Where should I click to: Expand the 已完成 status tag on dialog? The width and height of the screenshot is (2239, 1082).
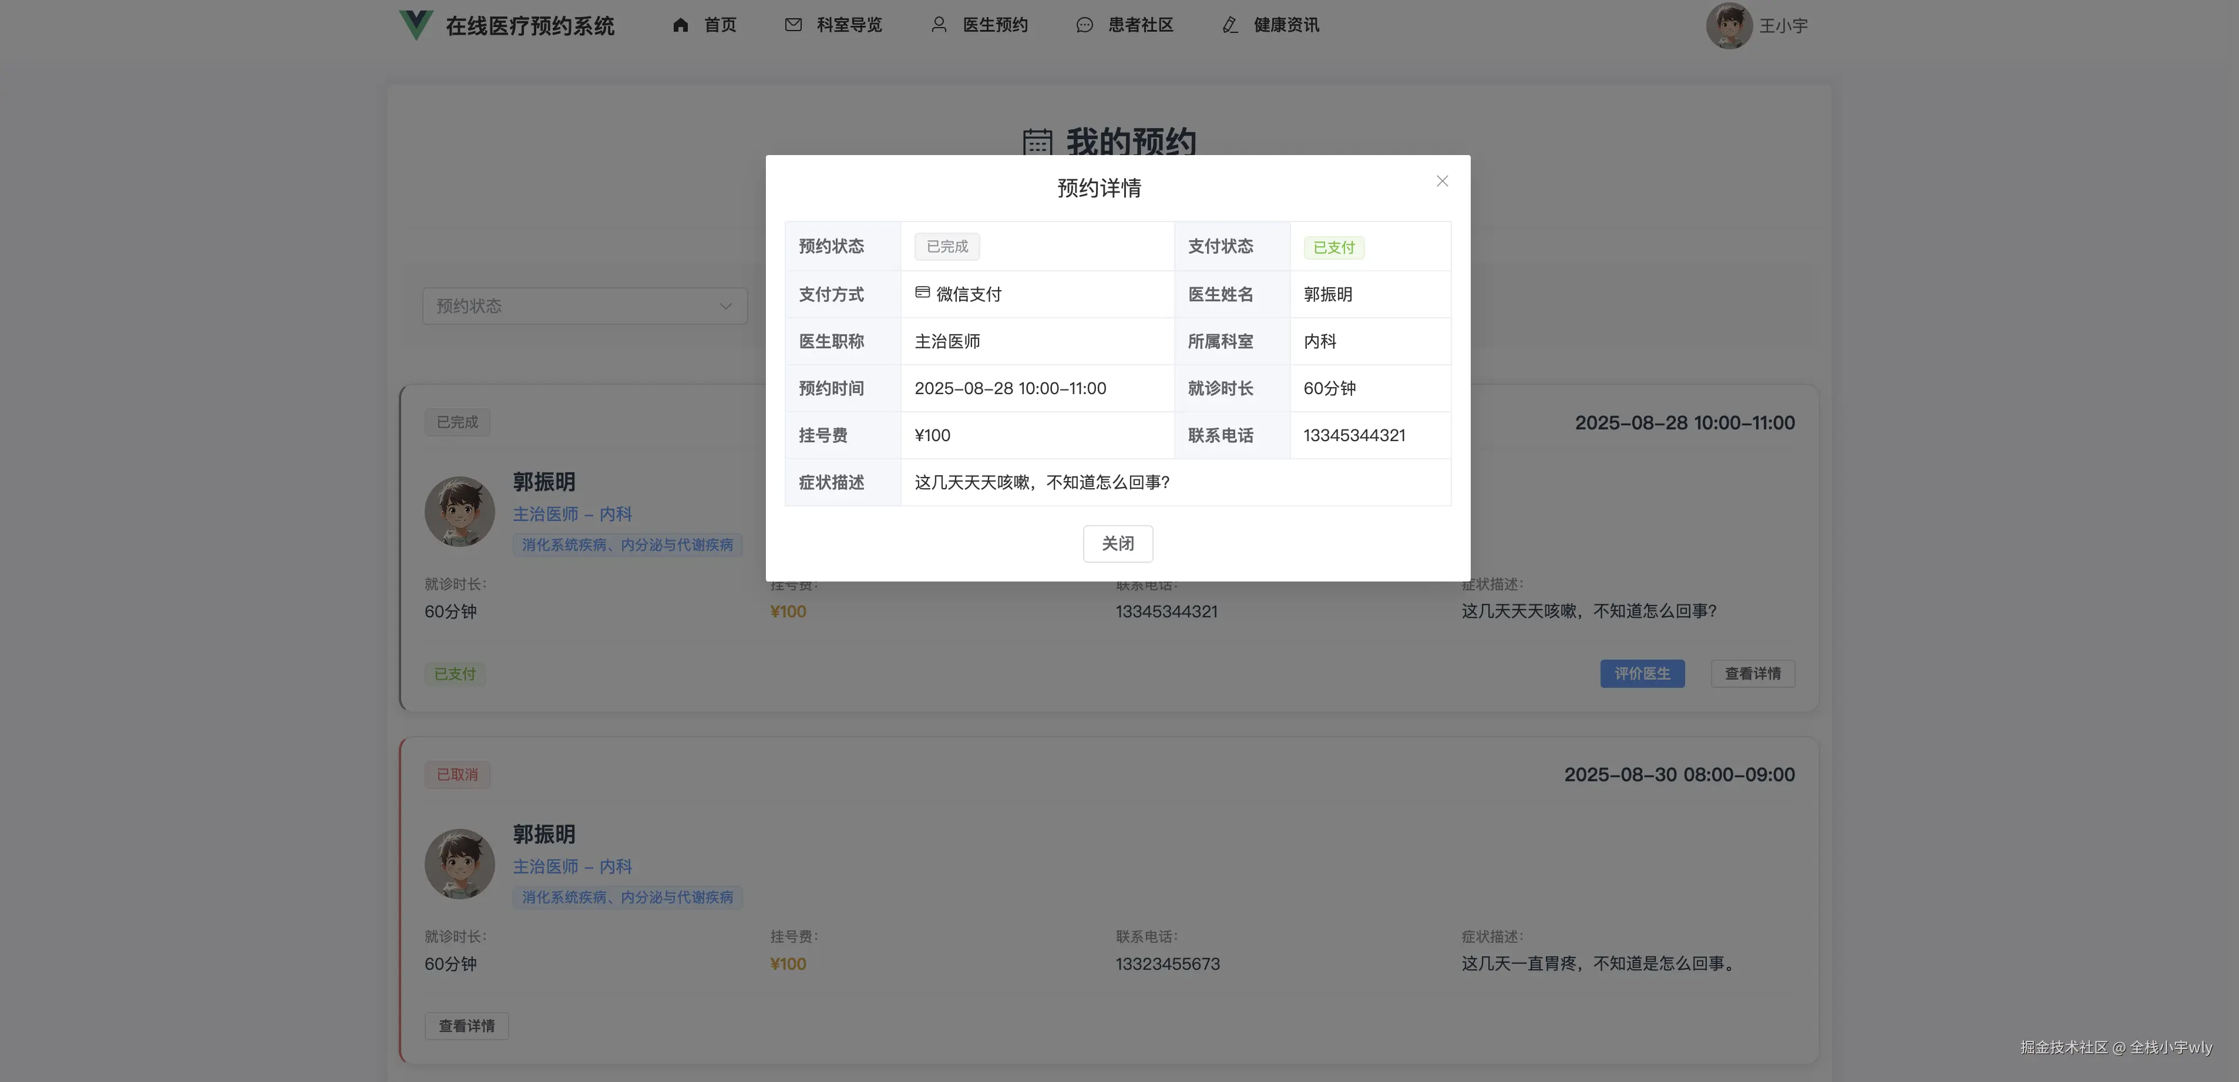946,246
